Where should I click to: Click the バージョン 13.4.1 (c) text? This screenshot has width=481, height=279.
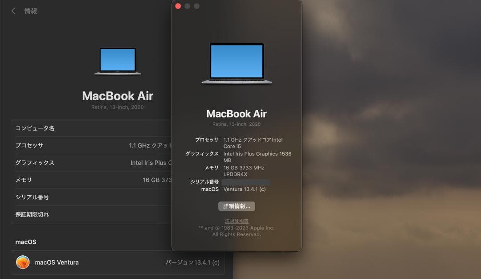[x=192, y=263]
